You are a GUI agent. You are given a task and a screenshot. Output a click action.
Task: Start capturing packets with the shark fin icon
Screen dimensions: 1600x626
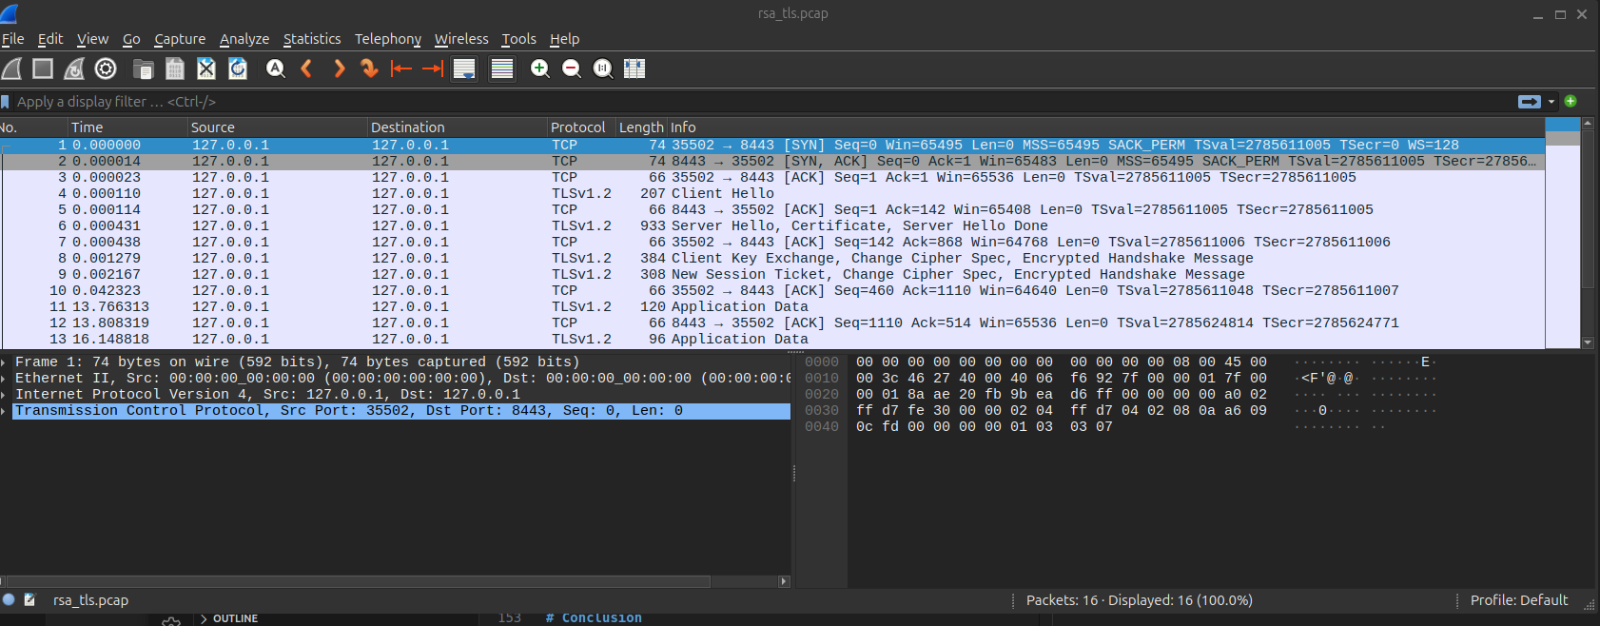pyautogui.click(x=11, y=68)
